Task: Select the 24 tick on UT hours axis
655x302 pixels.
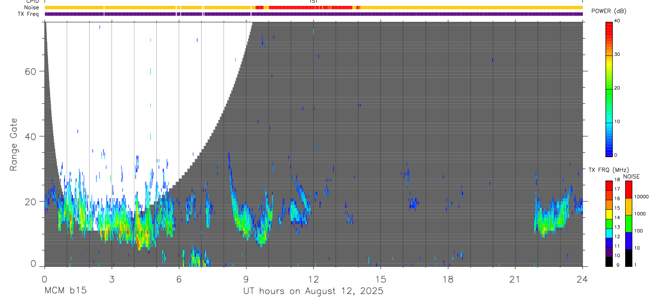Action: click(582, 279)
